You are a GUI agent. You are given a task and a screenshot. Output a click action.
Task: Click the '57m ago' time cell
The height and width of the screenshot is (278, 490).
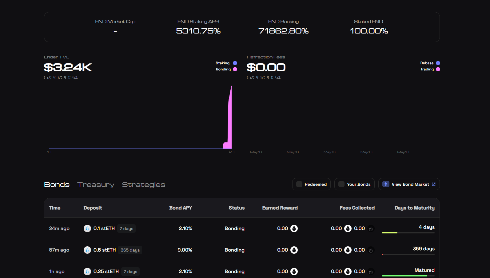point(59,250)
